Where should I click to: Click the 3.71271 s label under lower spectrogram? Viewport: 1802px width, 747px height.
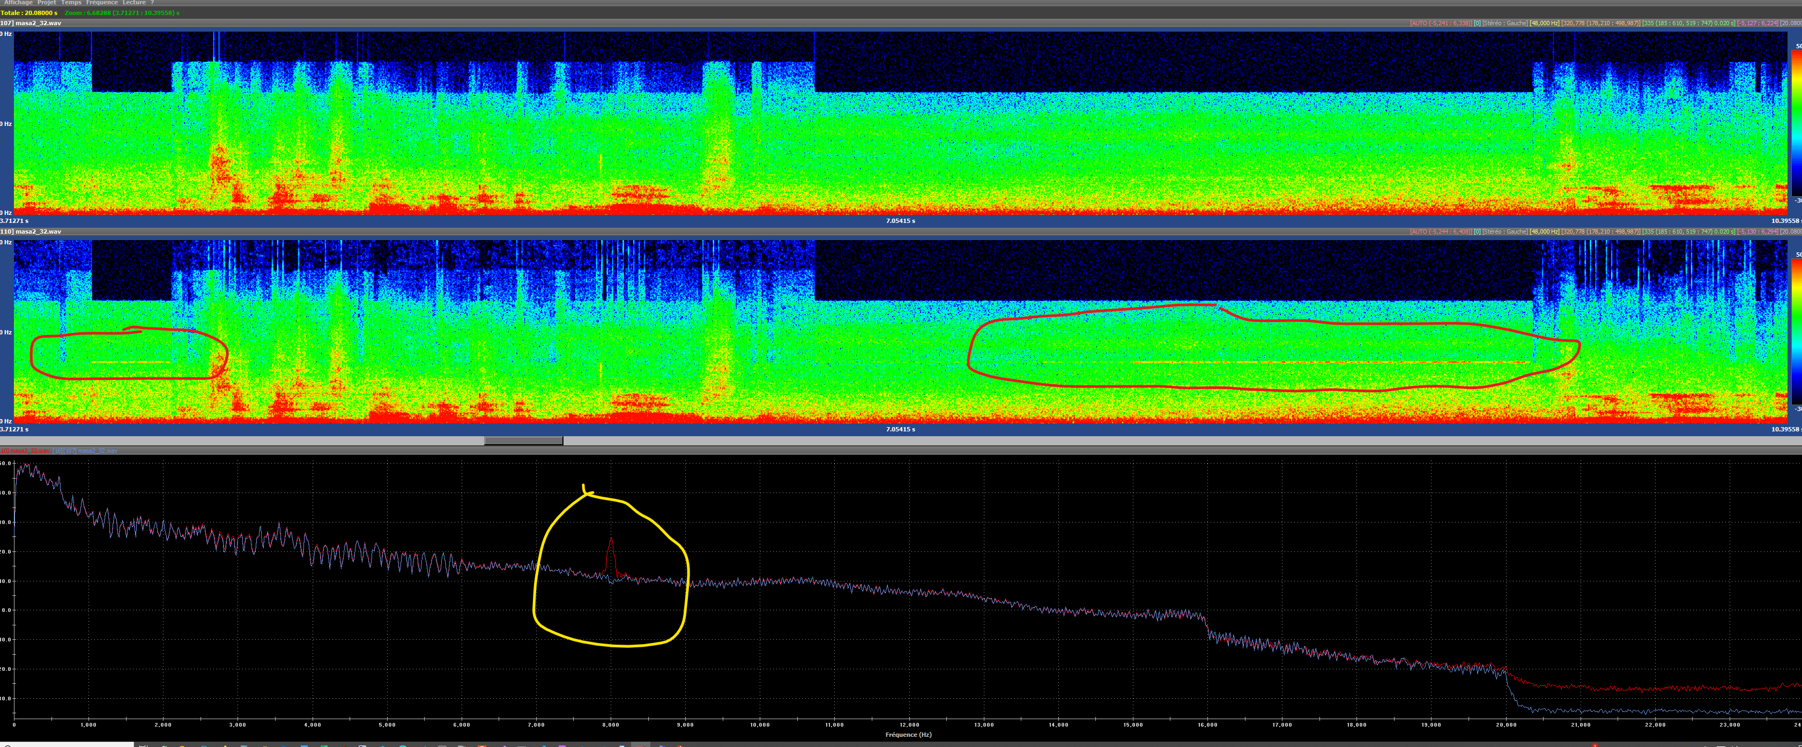pyautogui.click(x=14, y=429)
